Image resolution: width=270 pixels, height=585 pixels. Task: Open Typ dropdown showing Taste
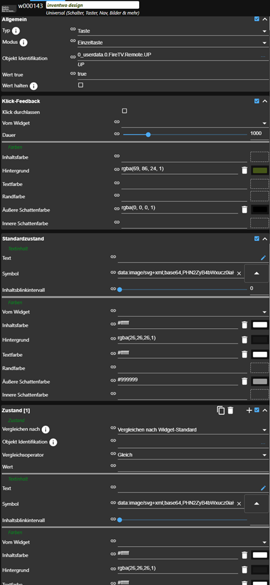pos(173,31)
